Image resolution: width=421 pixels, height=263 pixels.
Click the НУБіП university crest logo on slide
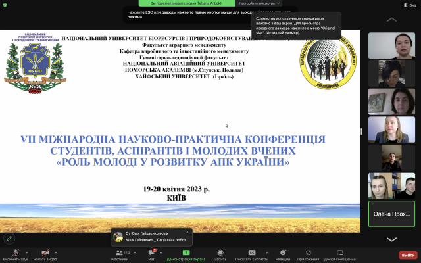pyautogui.click(x=35, y=63)
